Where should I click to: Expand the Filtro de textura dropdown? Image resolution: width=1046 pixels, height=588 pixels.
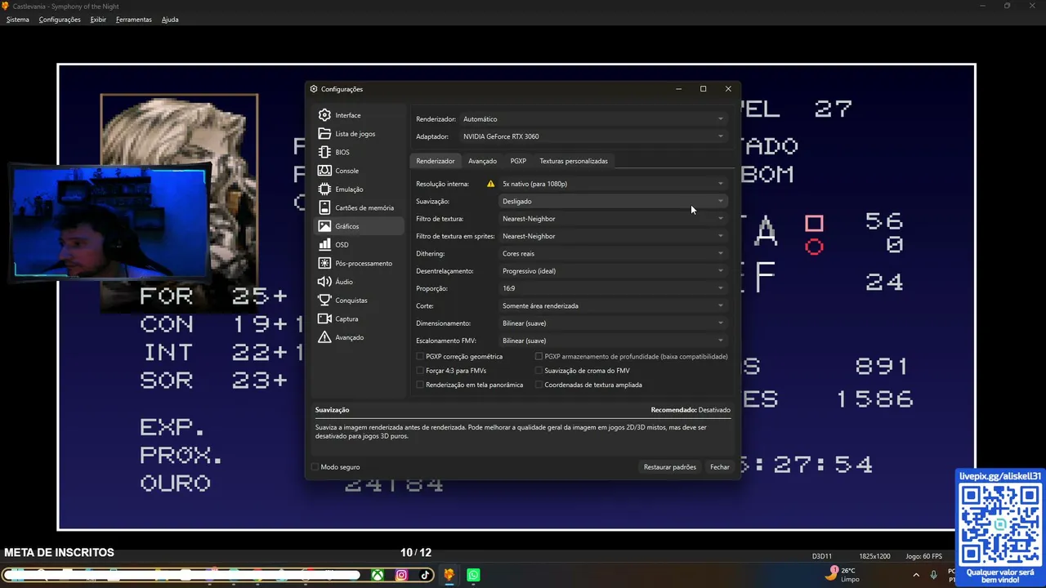click(x=613, y=219)
